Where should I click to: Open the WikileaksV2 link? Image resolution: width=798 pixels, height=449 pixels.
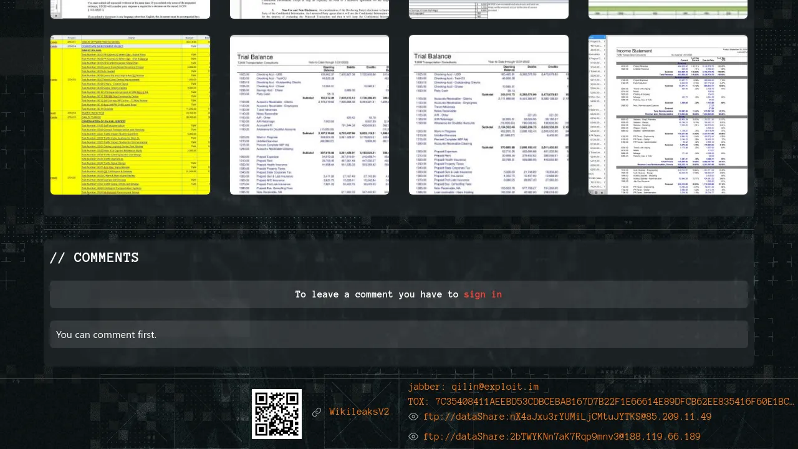click(x=359, y=412)
